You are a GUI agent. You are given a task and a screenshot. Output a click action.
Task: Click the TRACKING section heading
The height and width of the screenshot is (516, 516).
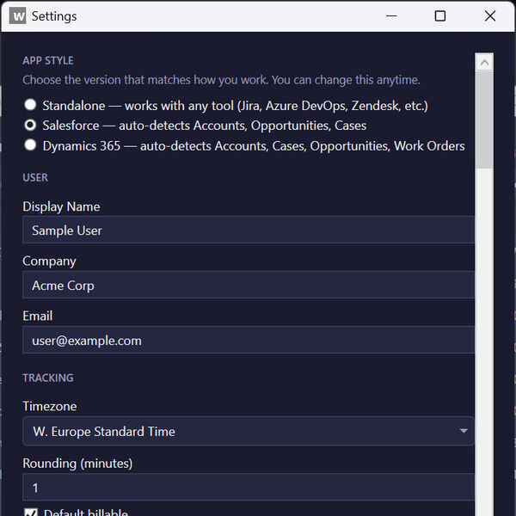click(x=48, y=378)
